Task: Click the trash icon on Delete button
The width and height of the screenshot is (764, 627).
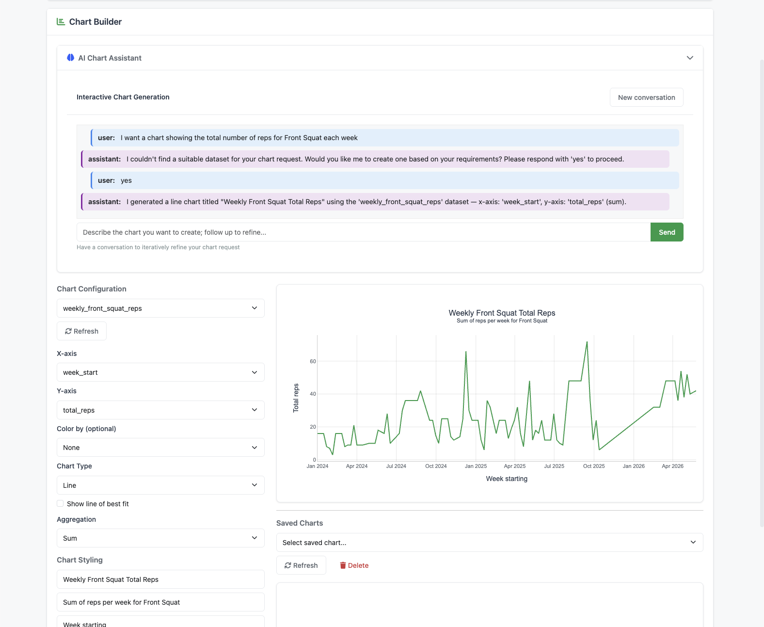Action: pos(343,565)
